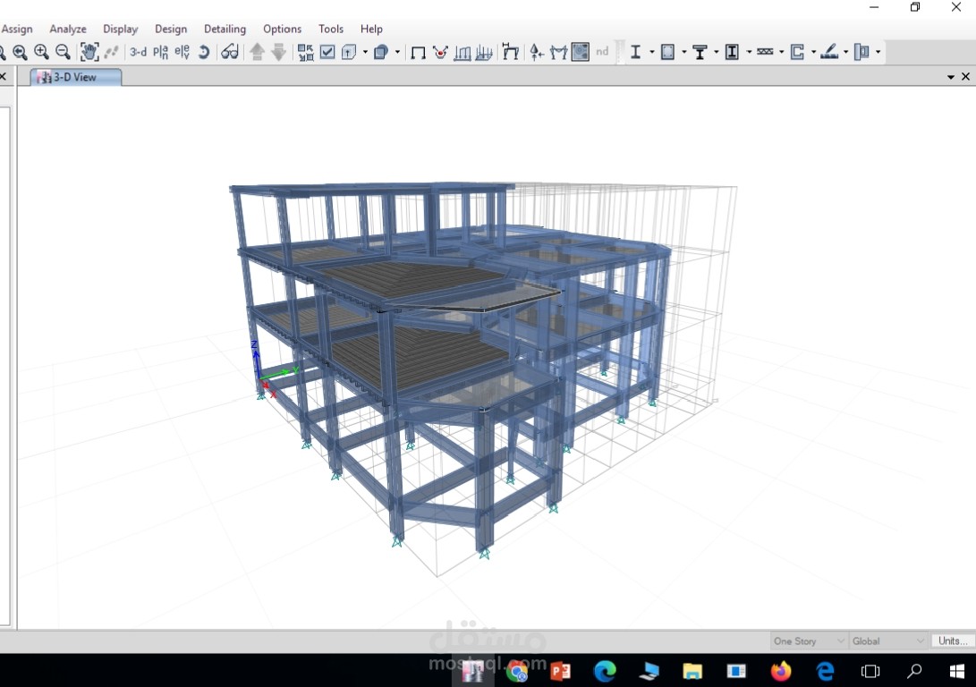Click Rotate 3D view icon
Screen dimensions: 976x687
(204, 52)
